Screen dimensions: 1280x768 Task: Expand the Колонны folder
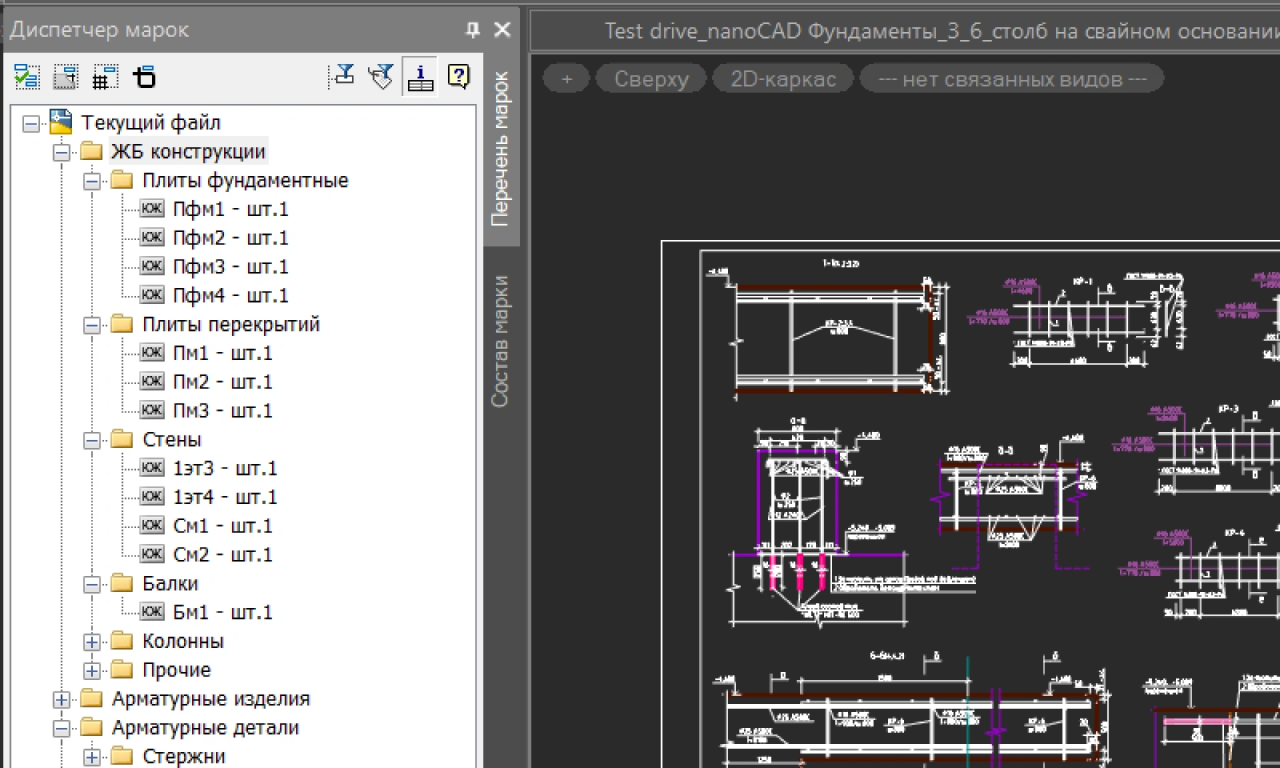92,642
